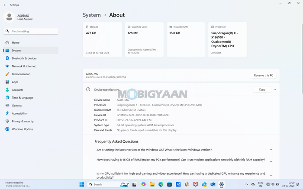Launch Copilot from the taskbar
The image size is (303, 189).
(x=143, y=184)
